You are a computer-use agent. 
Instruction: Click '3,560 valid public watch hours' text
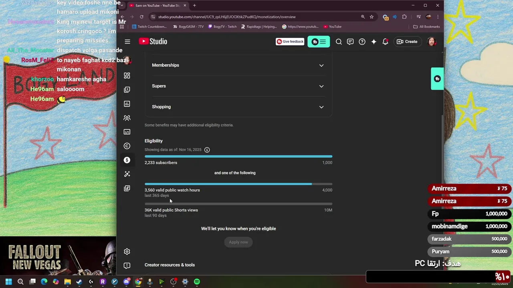tap(172, 190)
